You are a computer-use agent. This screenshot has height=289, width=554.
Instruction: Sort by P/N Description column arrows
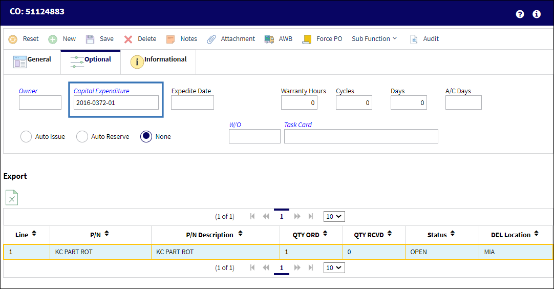[240, 234]
